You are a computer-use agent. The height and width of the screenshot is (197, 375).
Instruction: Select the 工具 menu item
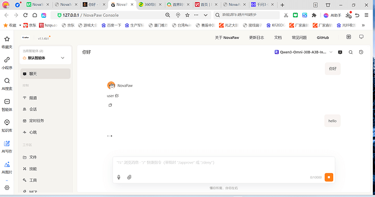click(x=46, y=180)
